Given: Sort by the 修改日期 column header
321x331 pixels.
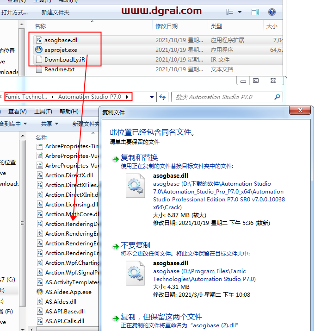Looking at the screenshot, I should (167, 26).
